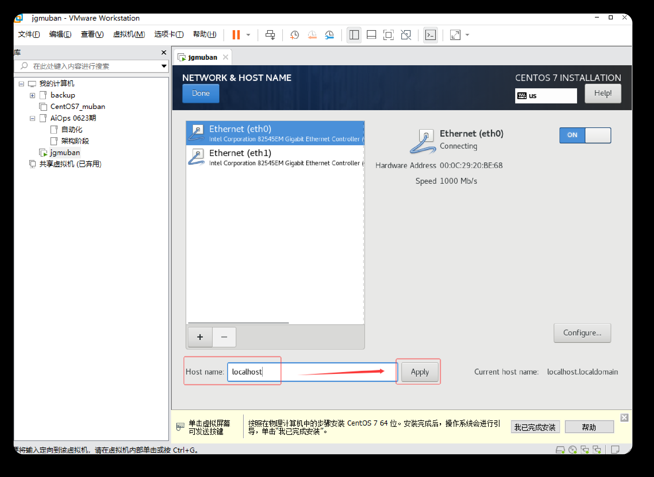Open the stretch display options dropdown

[467, 35]
